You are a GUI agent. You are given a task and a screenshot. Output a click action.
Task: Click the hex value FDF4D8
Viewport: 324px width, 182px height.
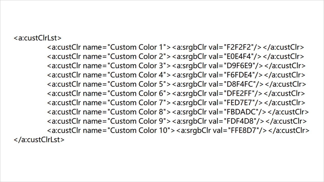click(x=239, y=121)
